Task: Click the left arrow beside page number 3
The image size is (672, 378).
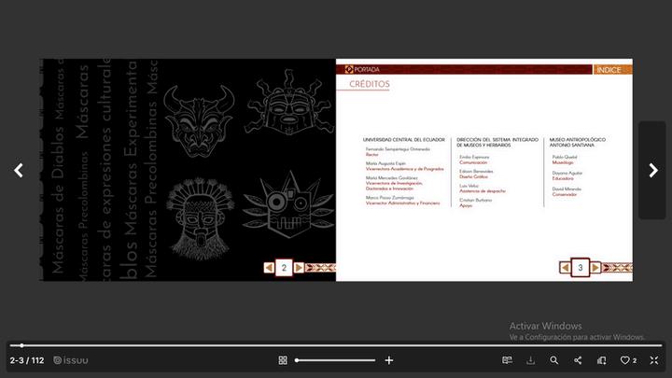Action: point(565,268)
